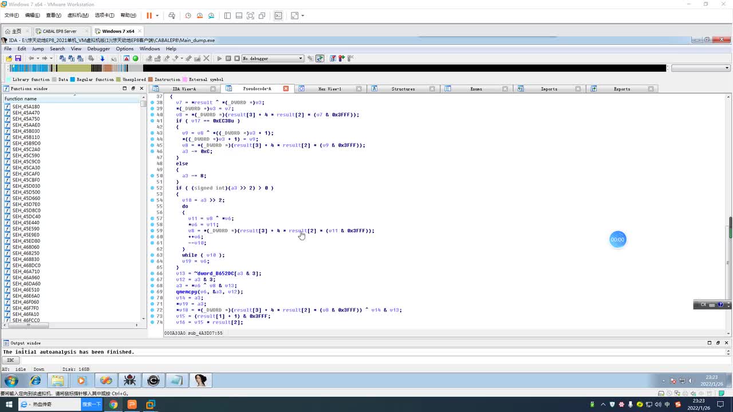This screenshot has width=733, height=412.
Task: Click dword_B652DC in pseudocode line 66
Action: 215,274
